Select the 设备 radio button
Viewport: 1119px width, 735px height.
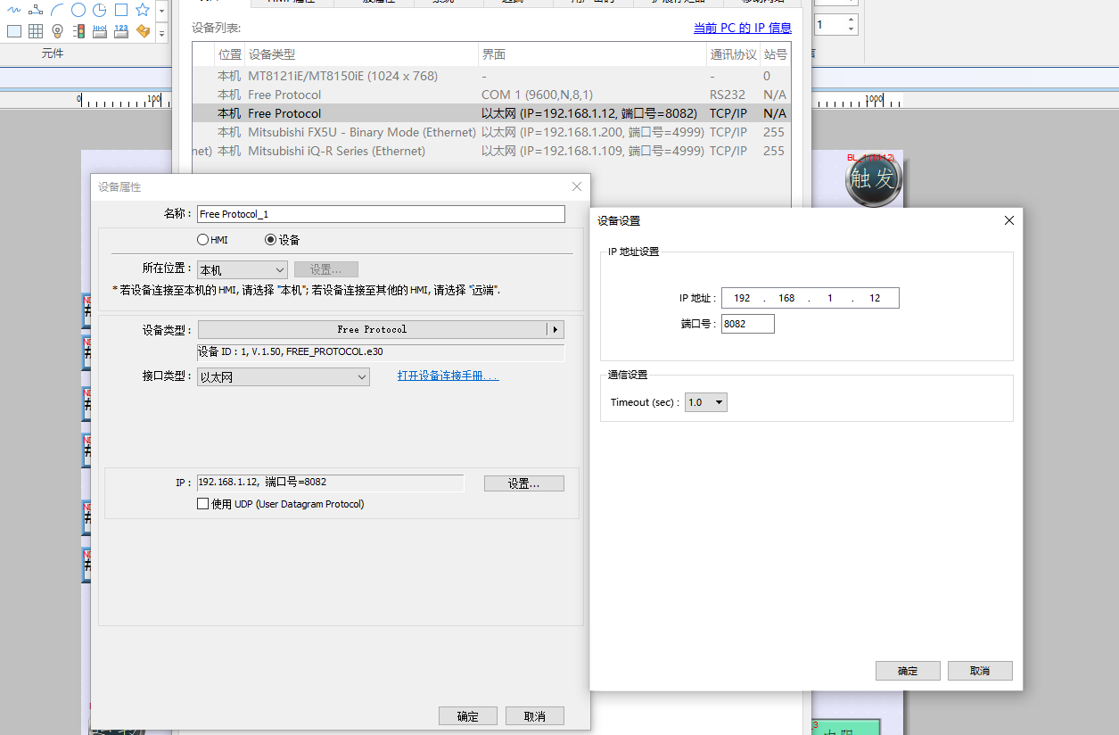pos(271,240)
